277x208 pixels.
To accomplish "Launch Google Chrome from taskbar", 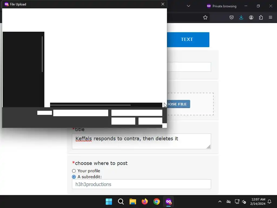I will tap(157, 201).
